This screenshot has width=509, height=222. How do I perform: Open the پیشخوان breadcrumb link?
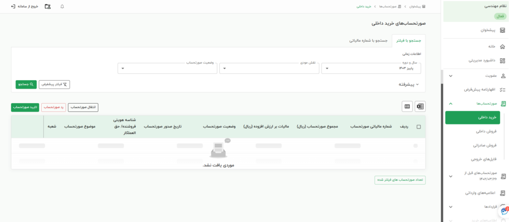click(x=417, y=6)
